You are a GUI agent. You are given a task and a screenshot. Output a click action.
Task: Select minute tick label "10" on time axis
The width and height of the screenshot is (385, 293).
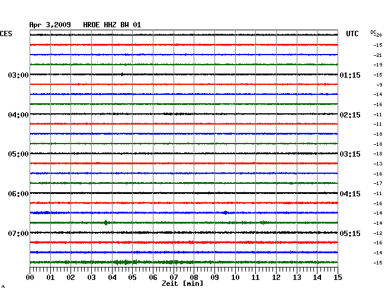tap(235, 278)
